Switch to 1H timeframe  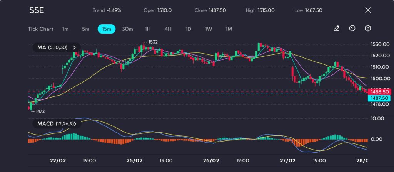148,29
